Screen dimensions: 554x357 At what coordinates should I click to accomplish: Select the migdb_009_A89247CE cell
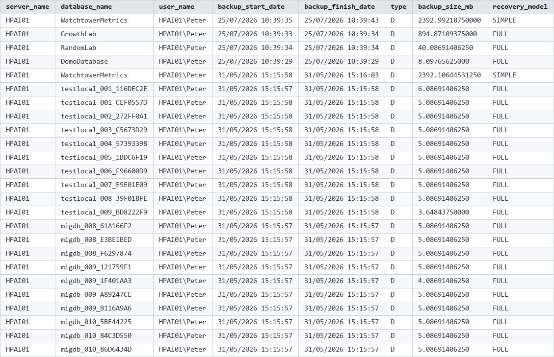(104, 294)
